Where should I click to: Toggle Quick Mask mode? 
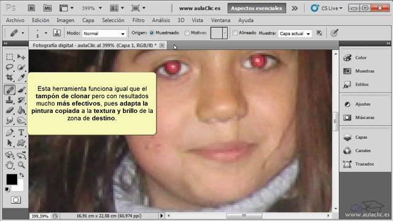15,200
